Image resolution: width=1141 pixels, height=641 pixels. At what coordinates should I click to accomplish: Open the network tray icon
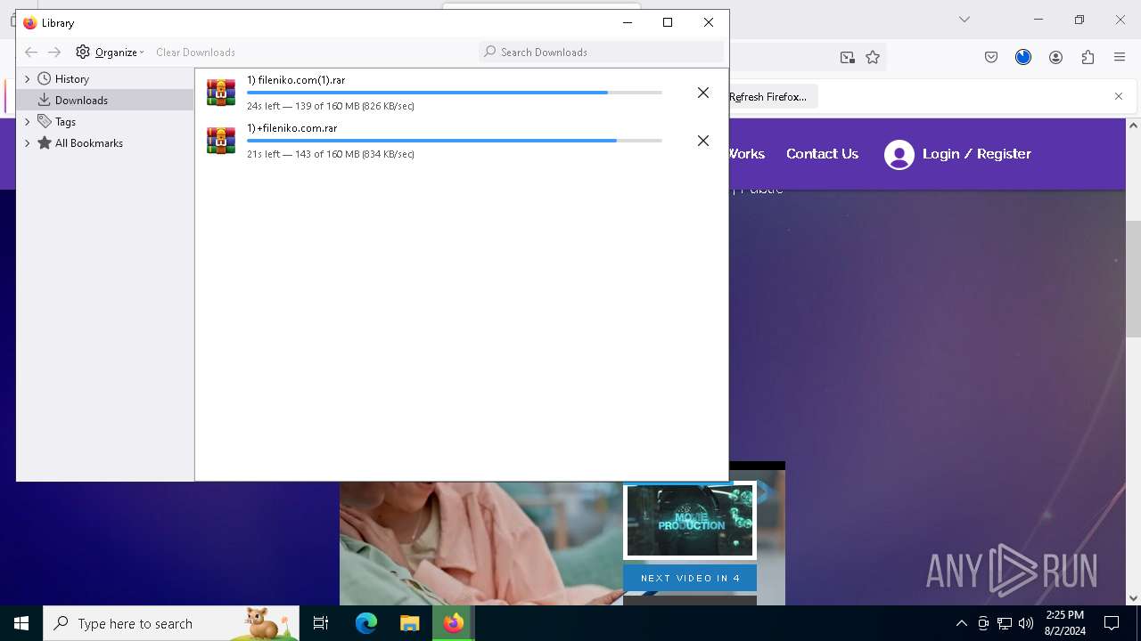(1005, 623)
